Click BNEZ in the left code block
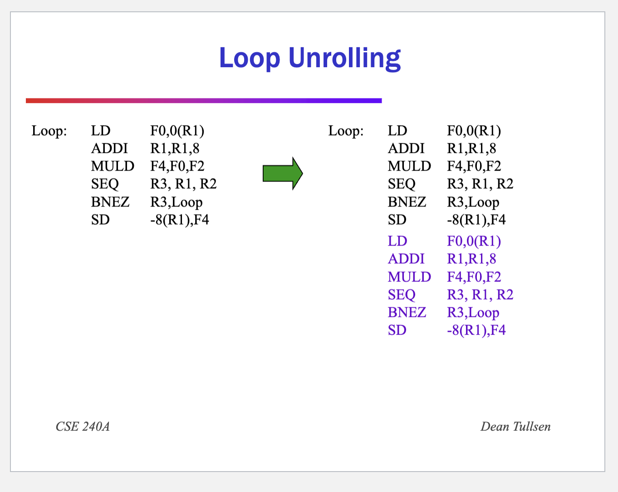 (x=110, y=202)
